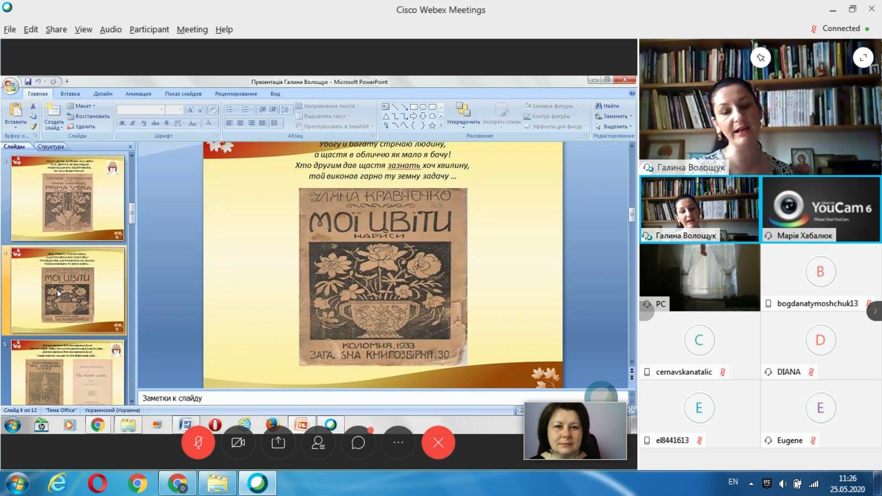The width and height of the screenshot is (882, 496).
Task: Switch to the Вставка ribbon tab
Action: [x=70, y=94]
